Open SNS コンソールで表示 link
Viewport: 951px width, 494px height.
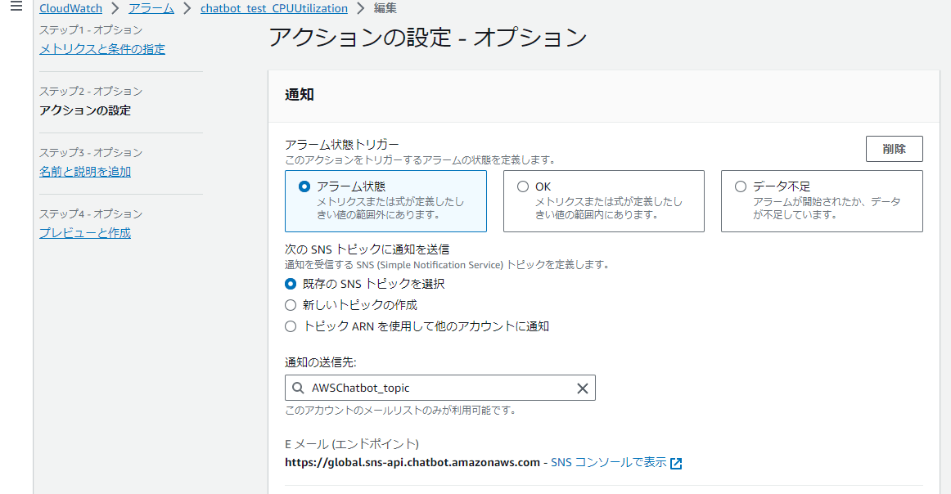[x=608, y=462]
